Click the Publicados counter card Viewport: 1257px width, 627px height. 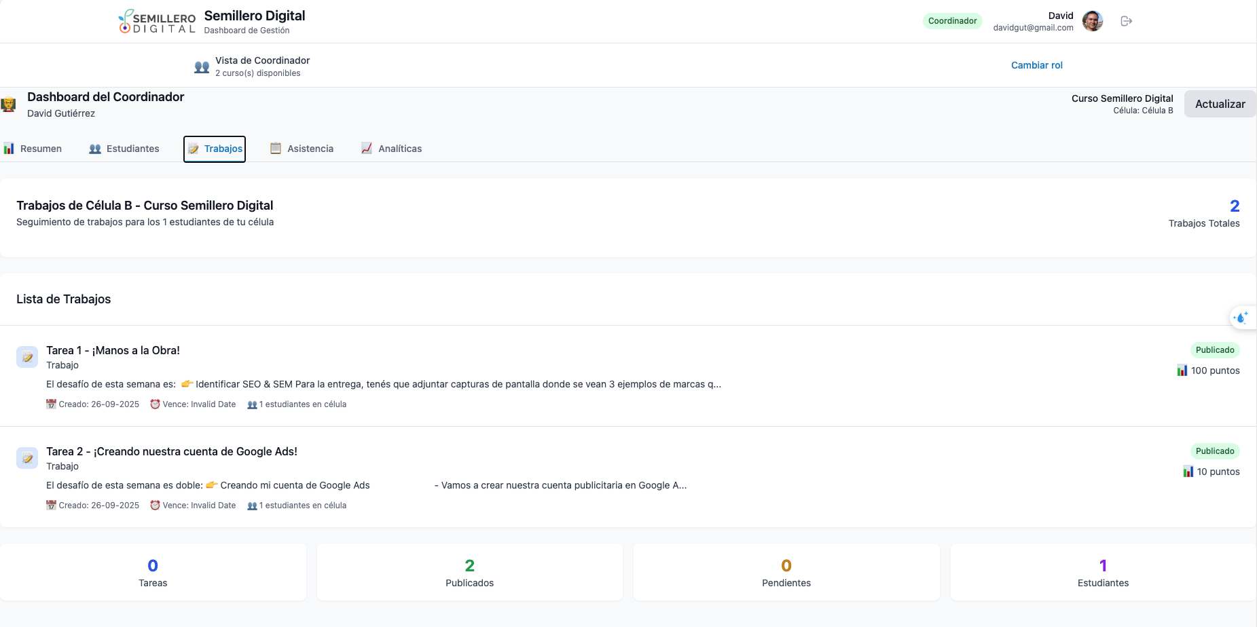pyautogui.click(x=470, y=572)
